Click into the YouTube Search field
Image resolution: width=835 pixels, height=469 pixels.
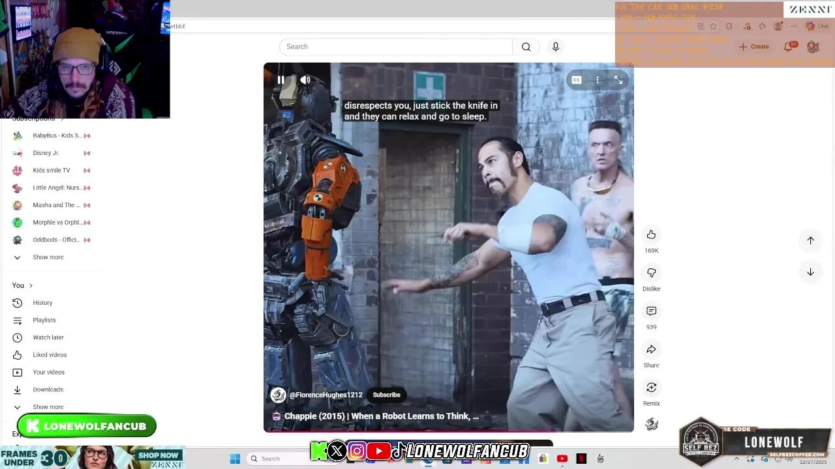pos(396,47)
